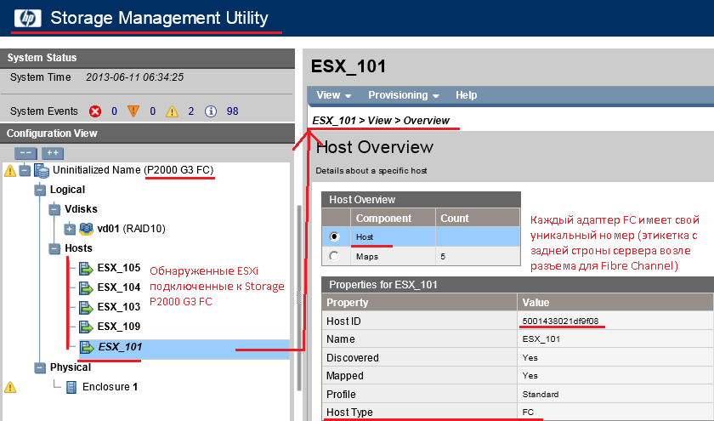This screenshot has width=714, height=421.
Task: Expand the vd01 vdisk node
Action: coord(69,229)
